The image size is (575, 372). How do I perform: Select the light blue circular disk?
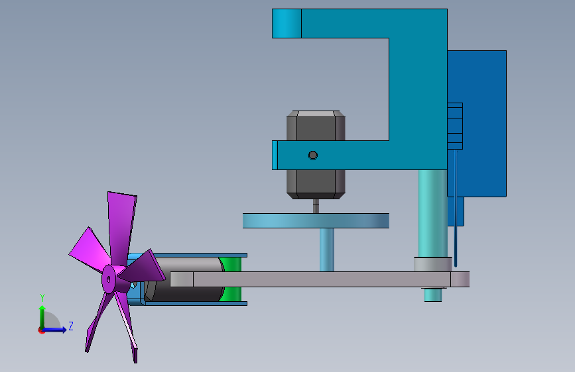(316, 221)
